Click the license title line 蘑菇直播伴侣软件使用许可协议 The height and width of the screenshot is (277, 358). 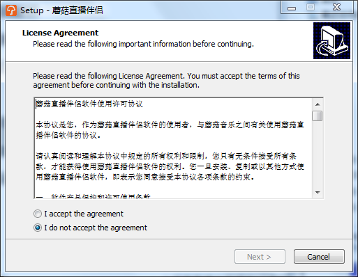(89, 104)
